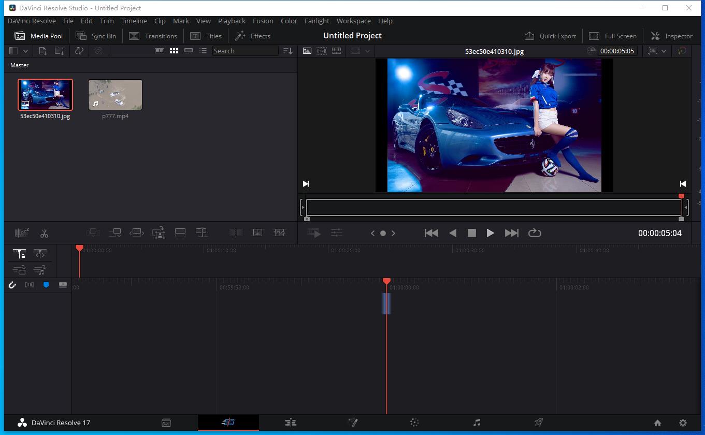705x435 pixels.
Task: Click the track height flag icon
Action: coord(63,285)
